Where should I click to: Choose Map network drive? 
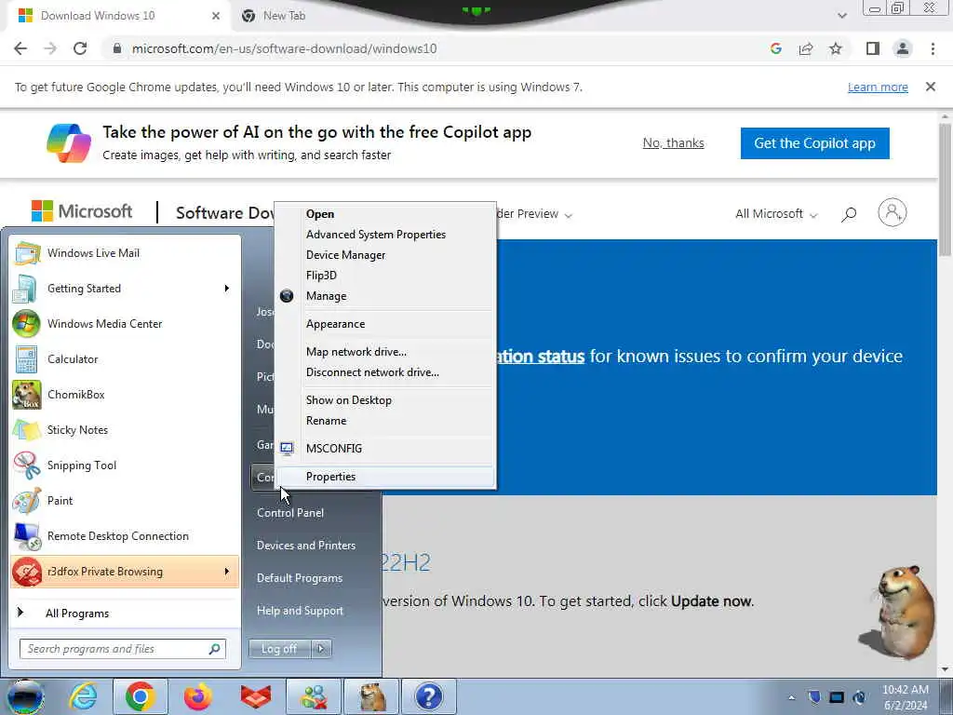click(x=385, y=352)
